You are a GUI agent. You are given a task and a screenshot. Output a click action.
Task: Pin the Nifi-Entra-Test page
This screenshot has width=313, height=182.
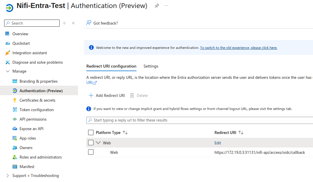click(x=157, y=6)
